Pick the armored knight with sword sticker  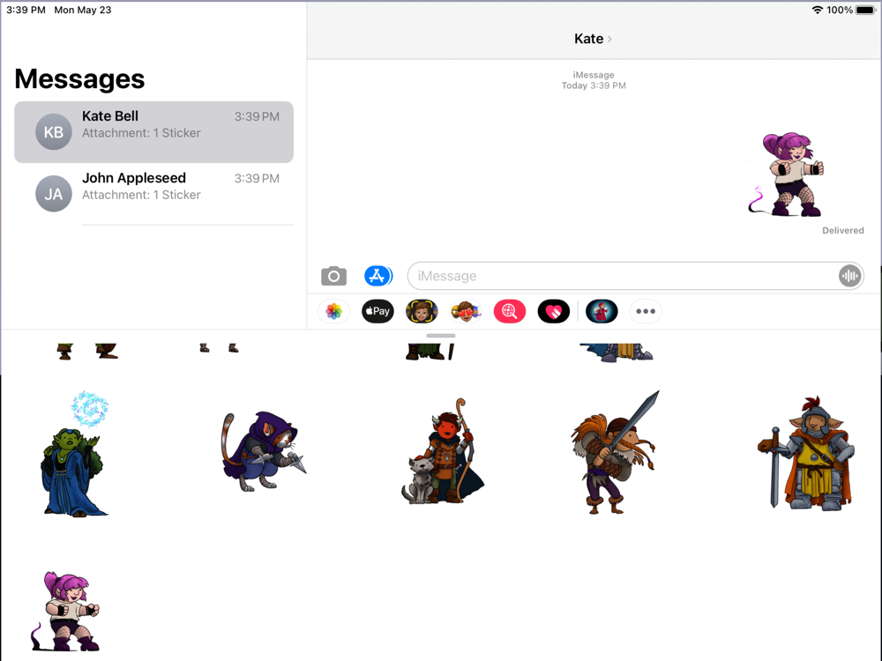806,453
